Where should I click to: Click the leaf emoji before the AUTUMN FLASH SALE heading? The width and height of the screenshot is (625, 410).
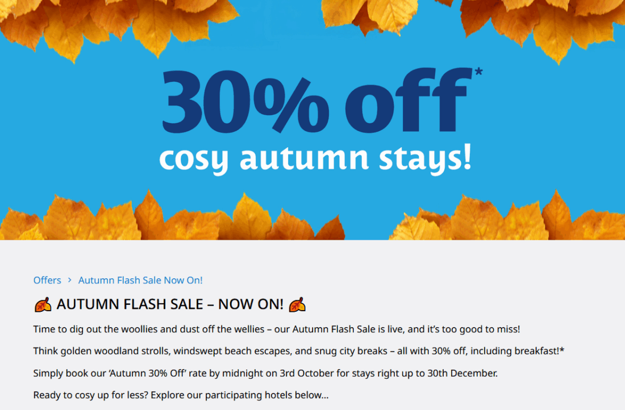pos(43,304)
